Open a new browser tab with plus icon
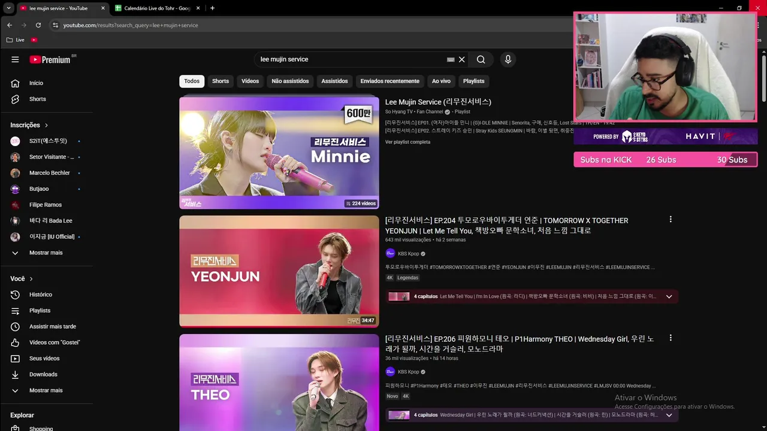 tap(212, 8)
